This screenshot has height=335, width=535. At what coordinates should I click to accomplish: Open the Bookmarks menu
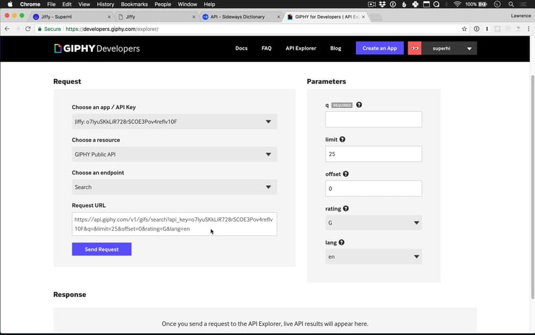click(x=134, y=4)
